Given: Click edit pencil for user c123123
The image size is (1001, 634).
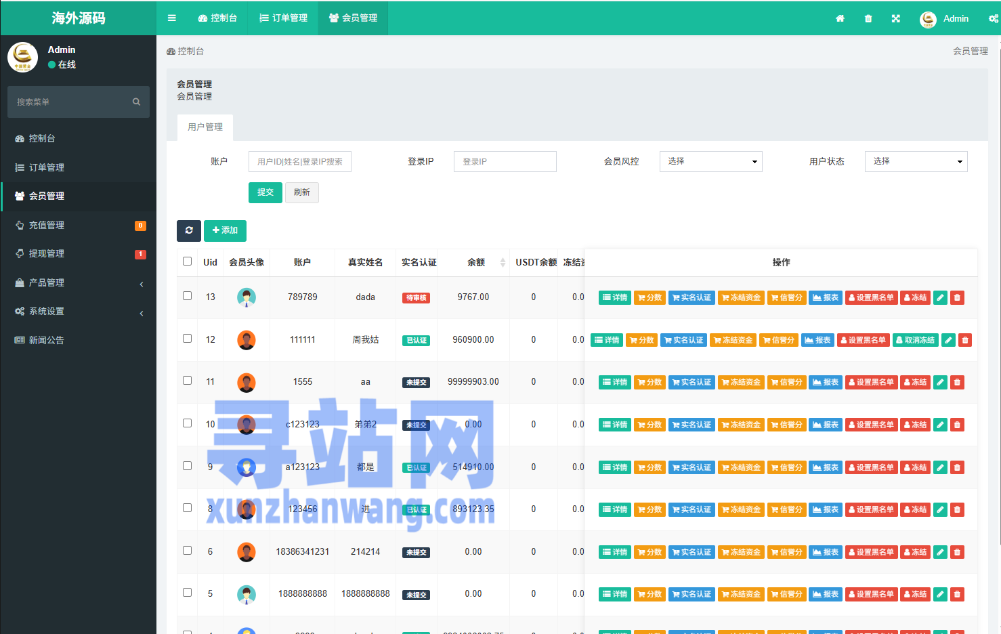Looking at the screenshot, I should pyautogui.click(x=940, y=425).
